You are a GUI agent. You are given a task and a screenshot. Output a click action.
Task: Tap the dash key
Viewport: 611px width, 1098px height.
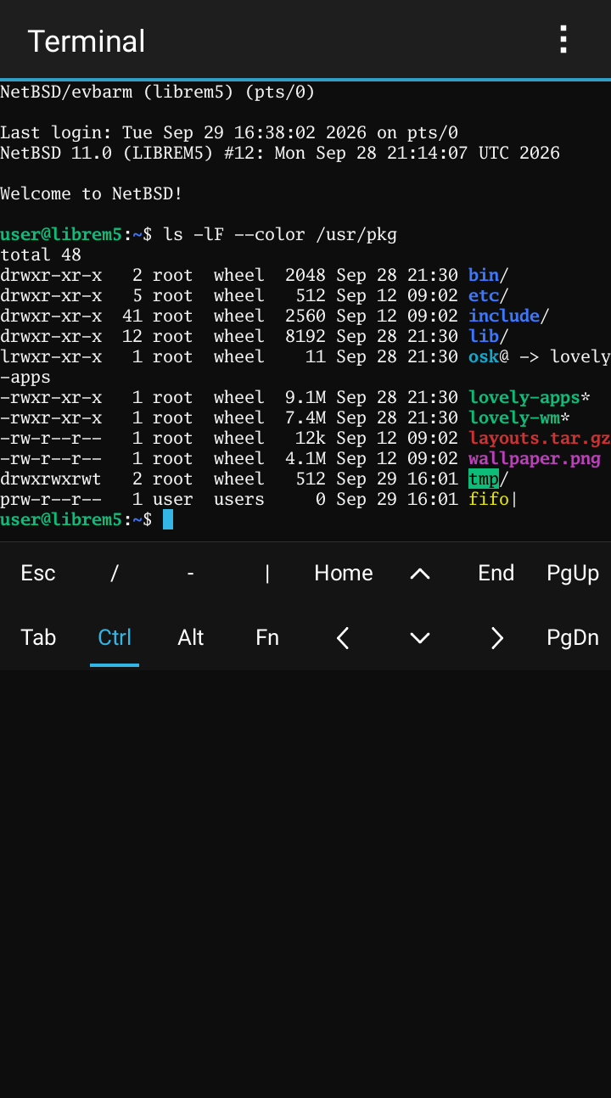point(191,574)
